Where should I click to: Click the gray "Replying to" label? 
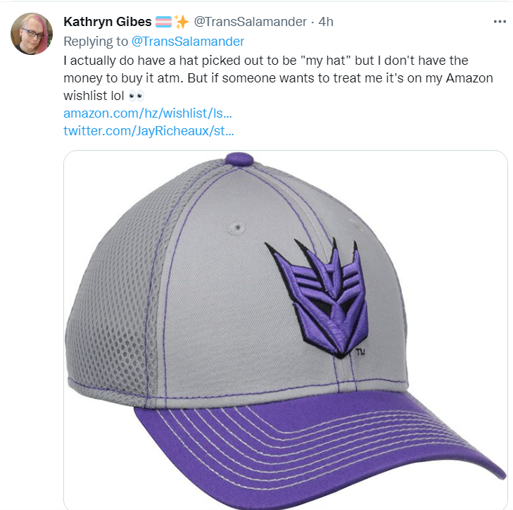pos(96,42)
